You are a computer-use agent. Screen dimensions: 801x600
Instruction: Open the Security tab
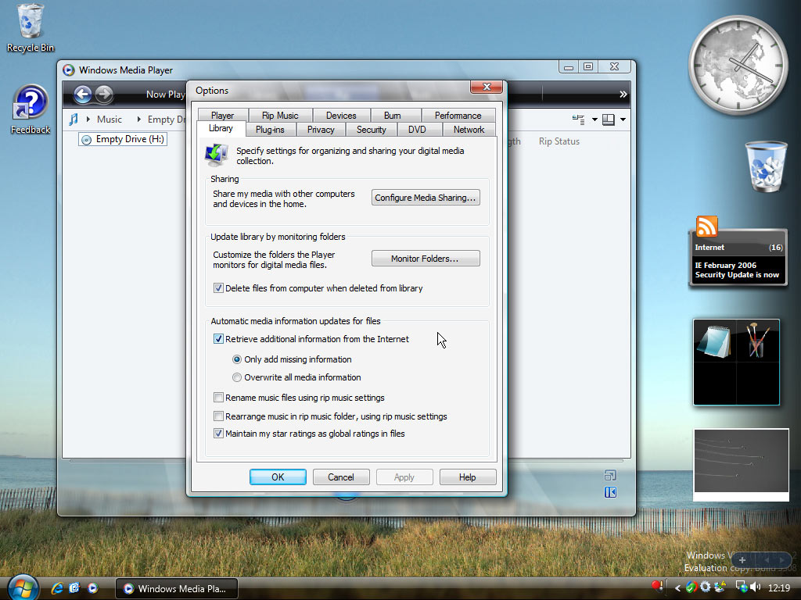click(x=372, y=130)
